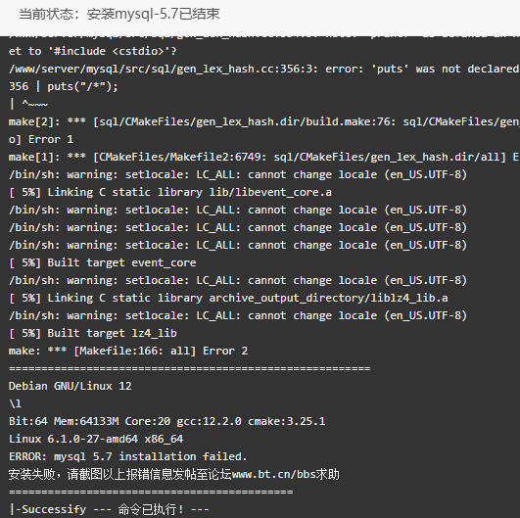Click the 'Bit:64 Mem:64133M Core:20' system info line
Image resolution: width=520 pixels, height=518 pixels.
pyautogui.click(x=166, y=421)
